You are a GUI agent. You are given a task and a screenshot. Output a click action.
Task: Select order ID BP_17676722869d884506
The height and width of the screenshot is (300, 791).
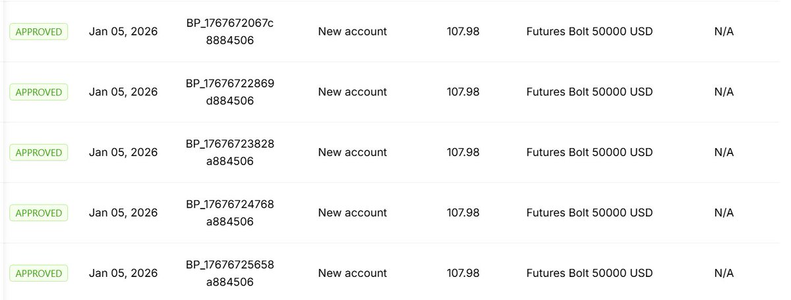coord(229,92)
